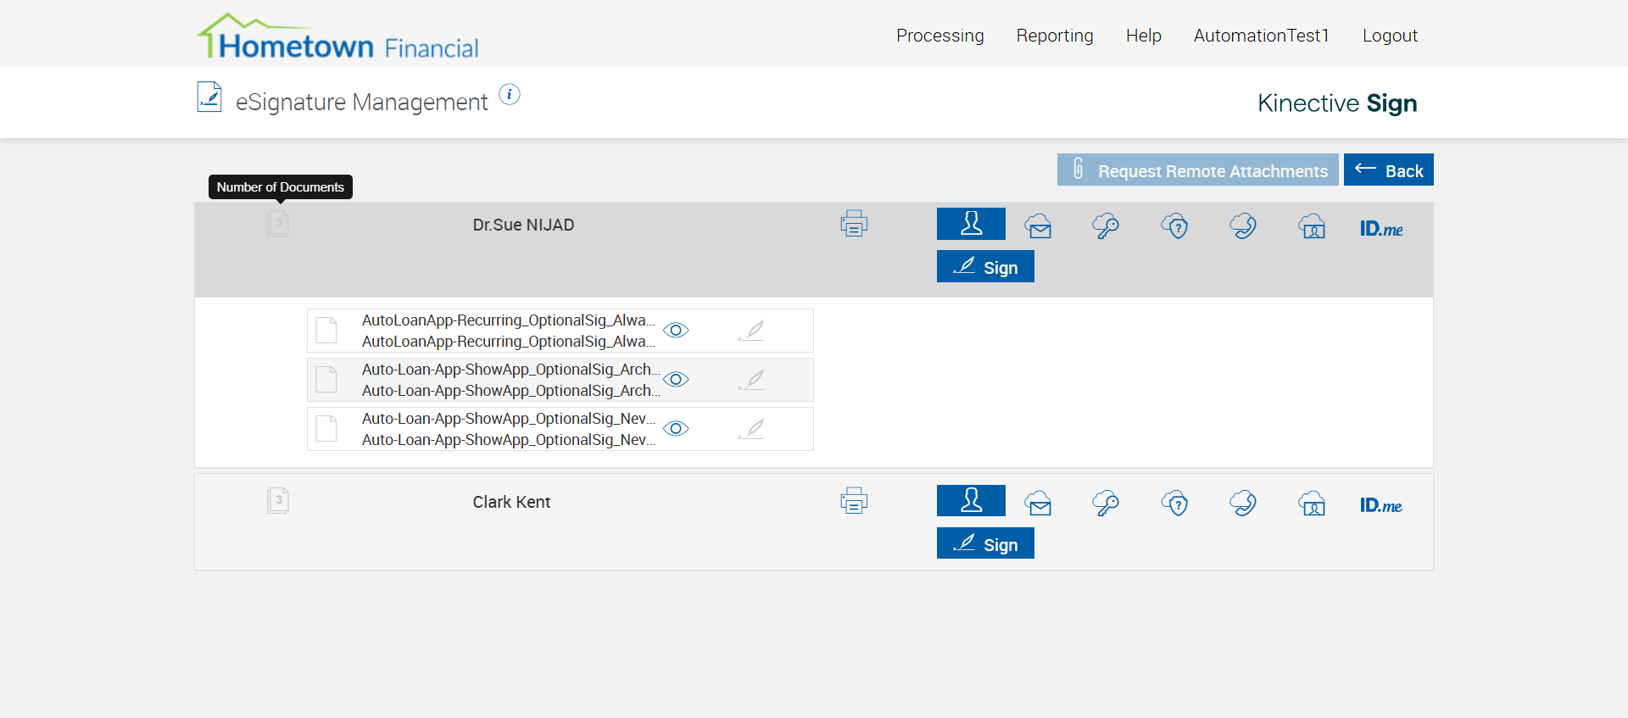Choose key authentication icon for Dr.Sue NIJAD
1628x718 pixels.
(x=1106, y=226)
